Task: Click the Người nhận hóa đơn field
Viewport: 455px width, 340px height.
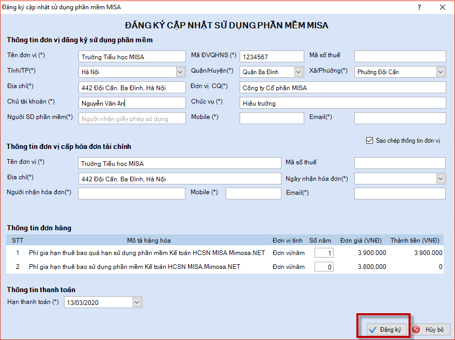Action: [132, 194]
